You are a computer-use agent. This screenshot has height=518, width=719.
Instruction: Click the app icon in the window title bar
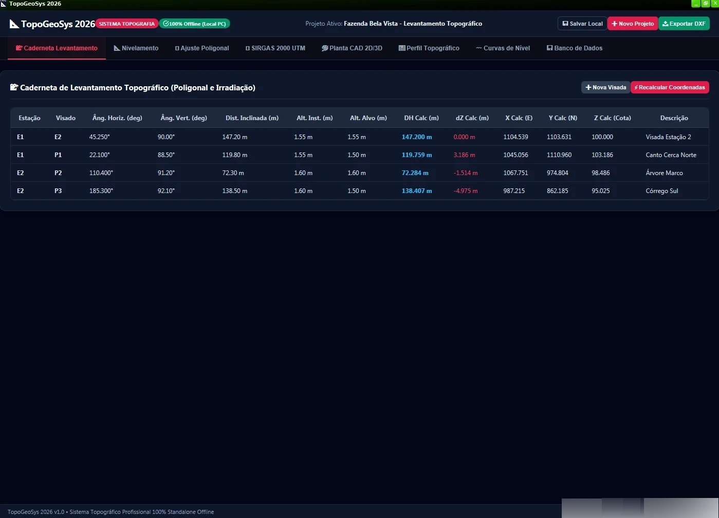pyautogui.click(x=4, y=4)
